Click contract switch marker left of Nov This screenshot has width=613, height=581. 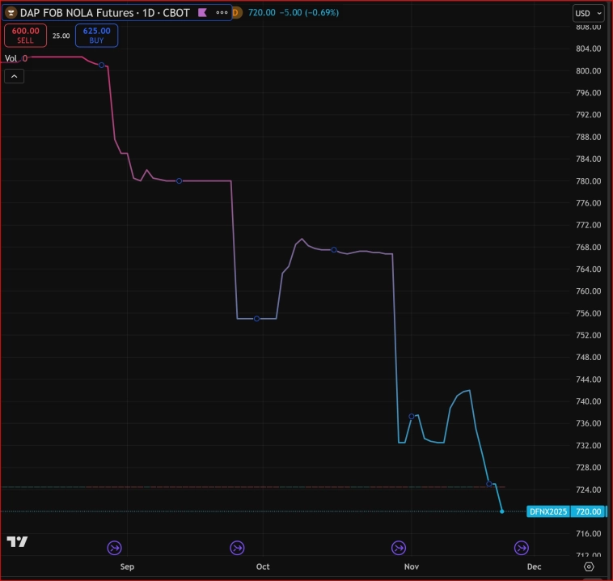399,548
